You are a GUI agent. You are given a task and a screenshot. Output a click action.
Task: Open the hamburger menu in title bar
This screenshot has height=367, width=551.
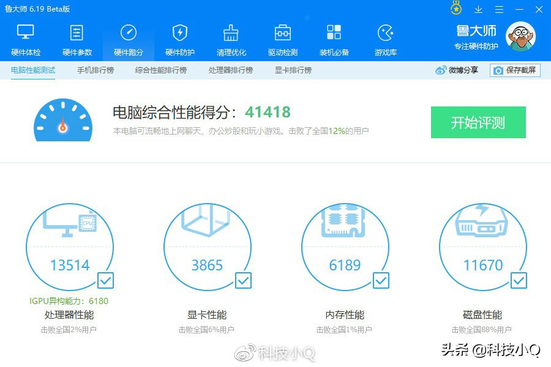pyautogui.click(x=499, y=9)
